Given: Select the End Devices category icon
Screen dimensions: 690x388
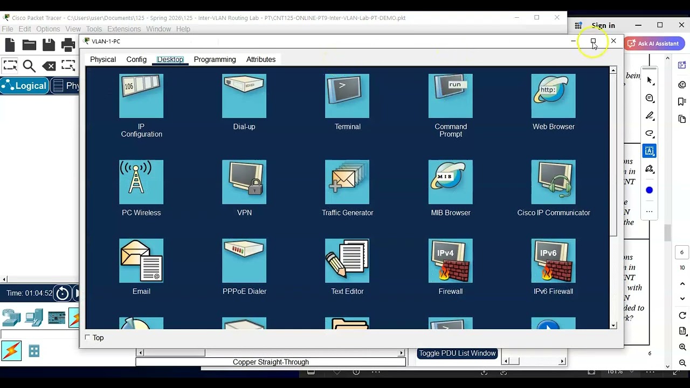Looking at the screenshot, I should (34, 317).
